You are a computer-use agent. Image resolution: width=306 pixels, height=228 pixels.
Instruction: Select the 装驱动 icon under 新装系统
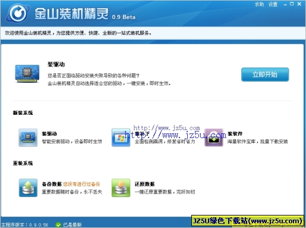28,138
